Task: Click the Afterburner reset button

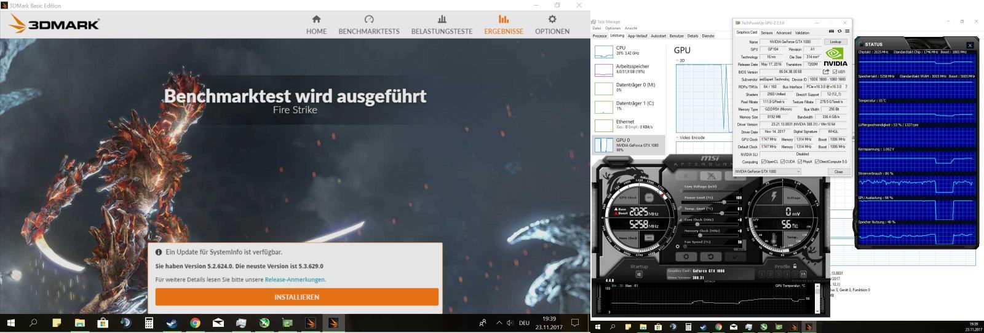Action: (710, 257)
